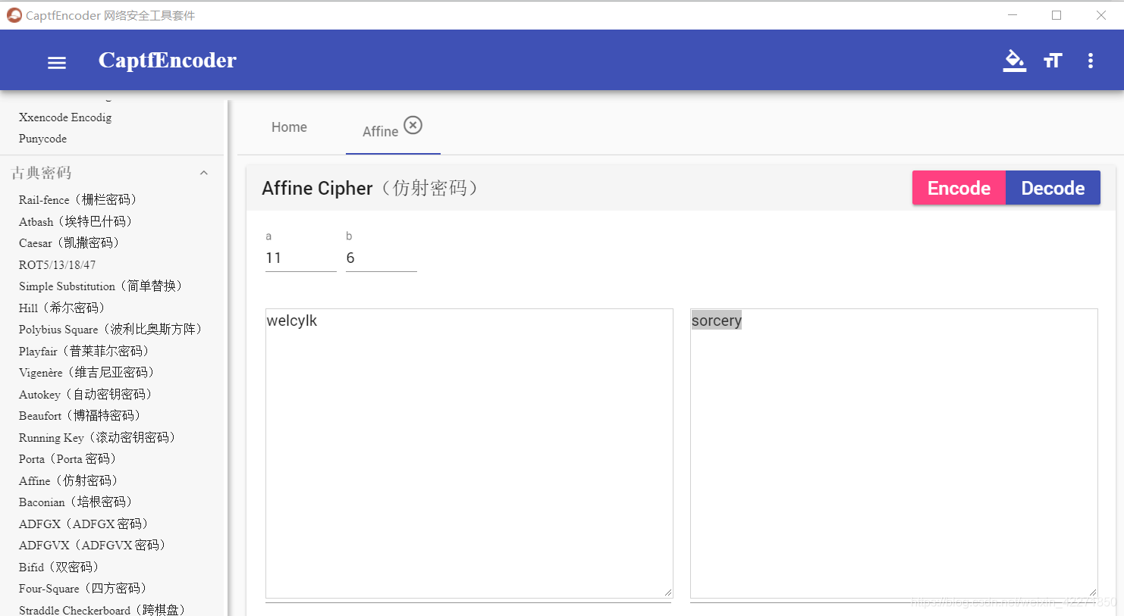Screen dimensions: 1124x616
Task: Open Autokey (自动密钥密码) cipher
Action: [85, 395]
